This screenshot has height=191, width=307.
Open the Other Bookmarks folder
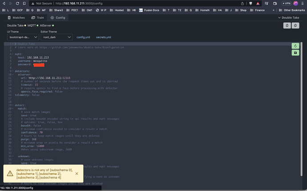(292, 10)
